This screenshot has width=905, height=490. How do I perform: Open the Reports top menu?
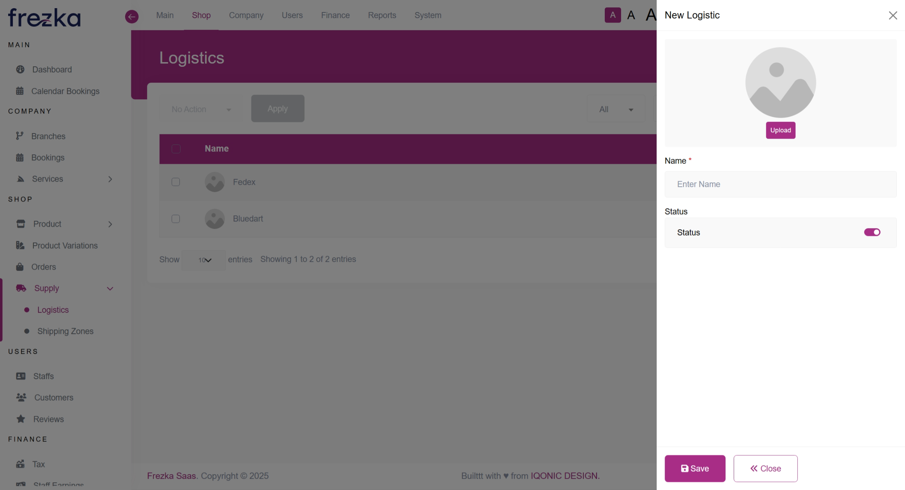click(382, 15)
